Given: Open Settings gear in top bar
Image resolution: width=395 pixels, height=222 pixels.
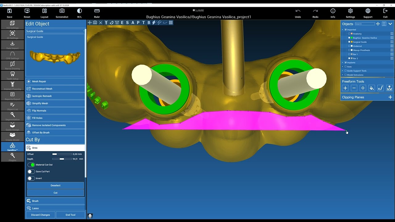Looking at the screenshot, I should pyautogui.click(x=350, y=11).
